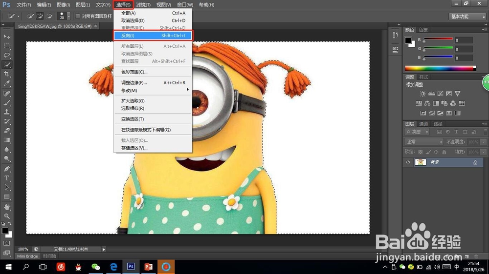
Task: Toggle the 对所有图层取样 checkbox
Action: point(78,16)
